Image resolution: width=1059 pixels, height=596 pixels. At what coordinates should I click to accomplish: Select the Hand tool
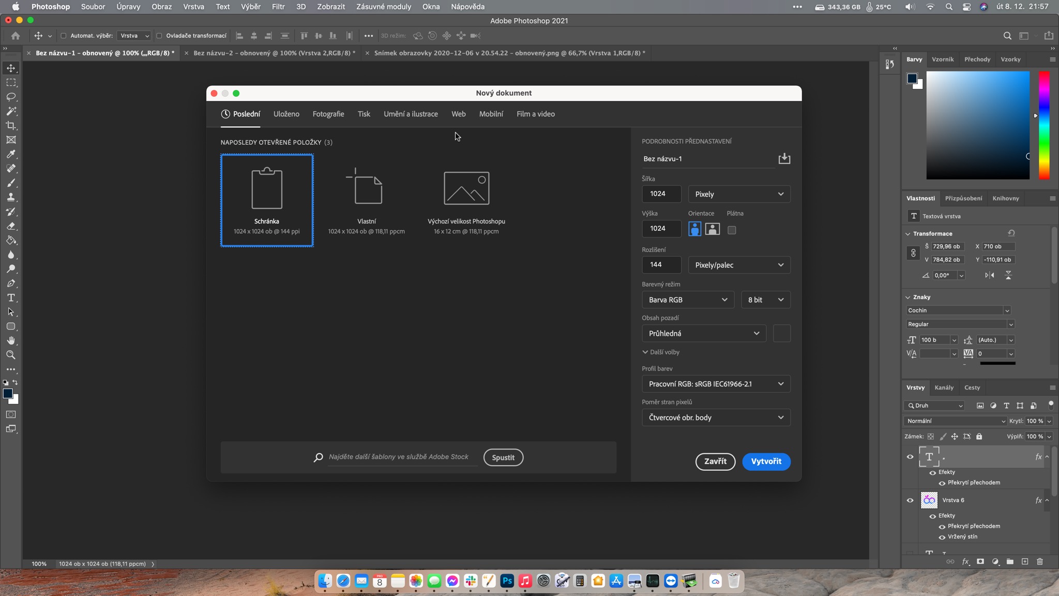point(11,340)
